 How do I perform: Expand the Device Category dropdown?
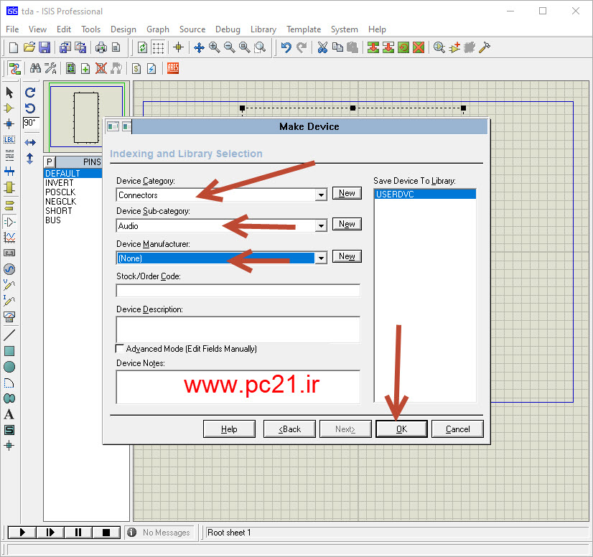(x=321, y=195)
